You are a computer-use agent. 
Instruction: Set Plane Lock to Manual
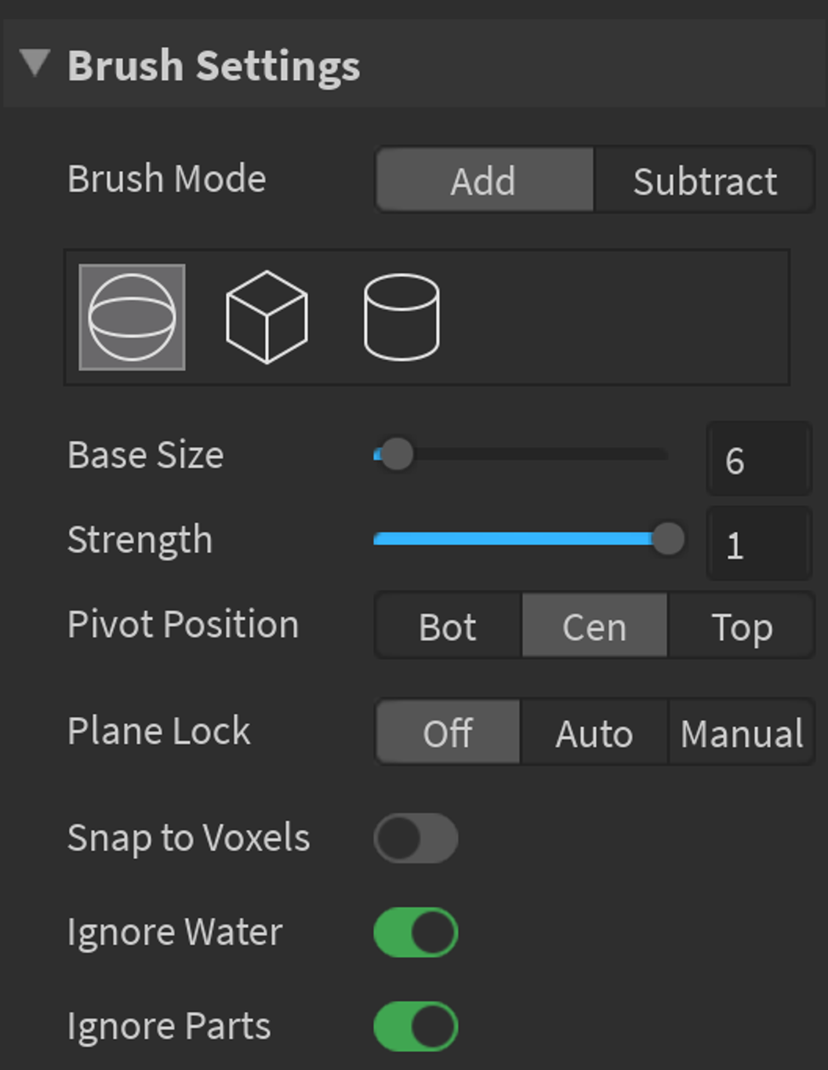(x=742, y=732)
